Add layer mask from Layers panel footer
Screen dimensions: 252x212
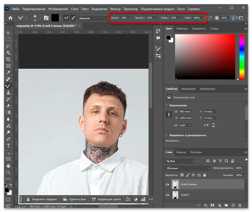tap(212, 205)
